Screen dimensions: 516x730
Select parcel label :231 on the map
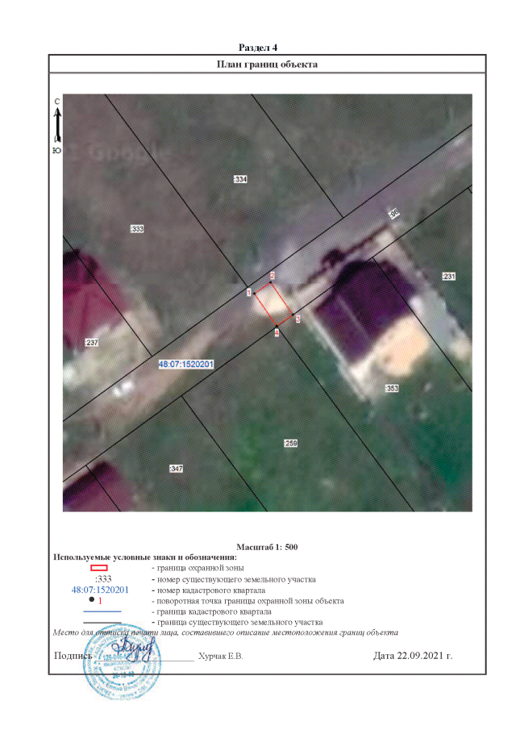pyautogui.click(x=449, y=277)
